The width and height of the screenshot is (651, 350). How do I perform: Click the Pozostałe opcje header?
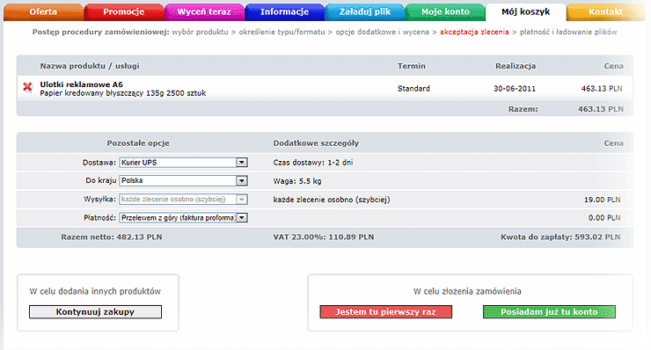point(138,143)
